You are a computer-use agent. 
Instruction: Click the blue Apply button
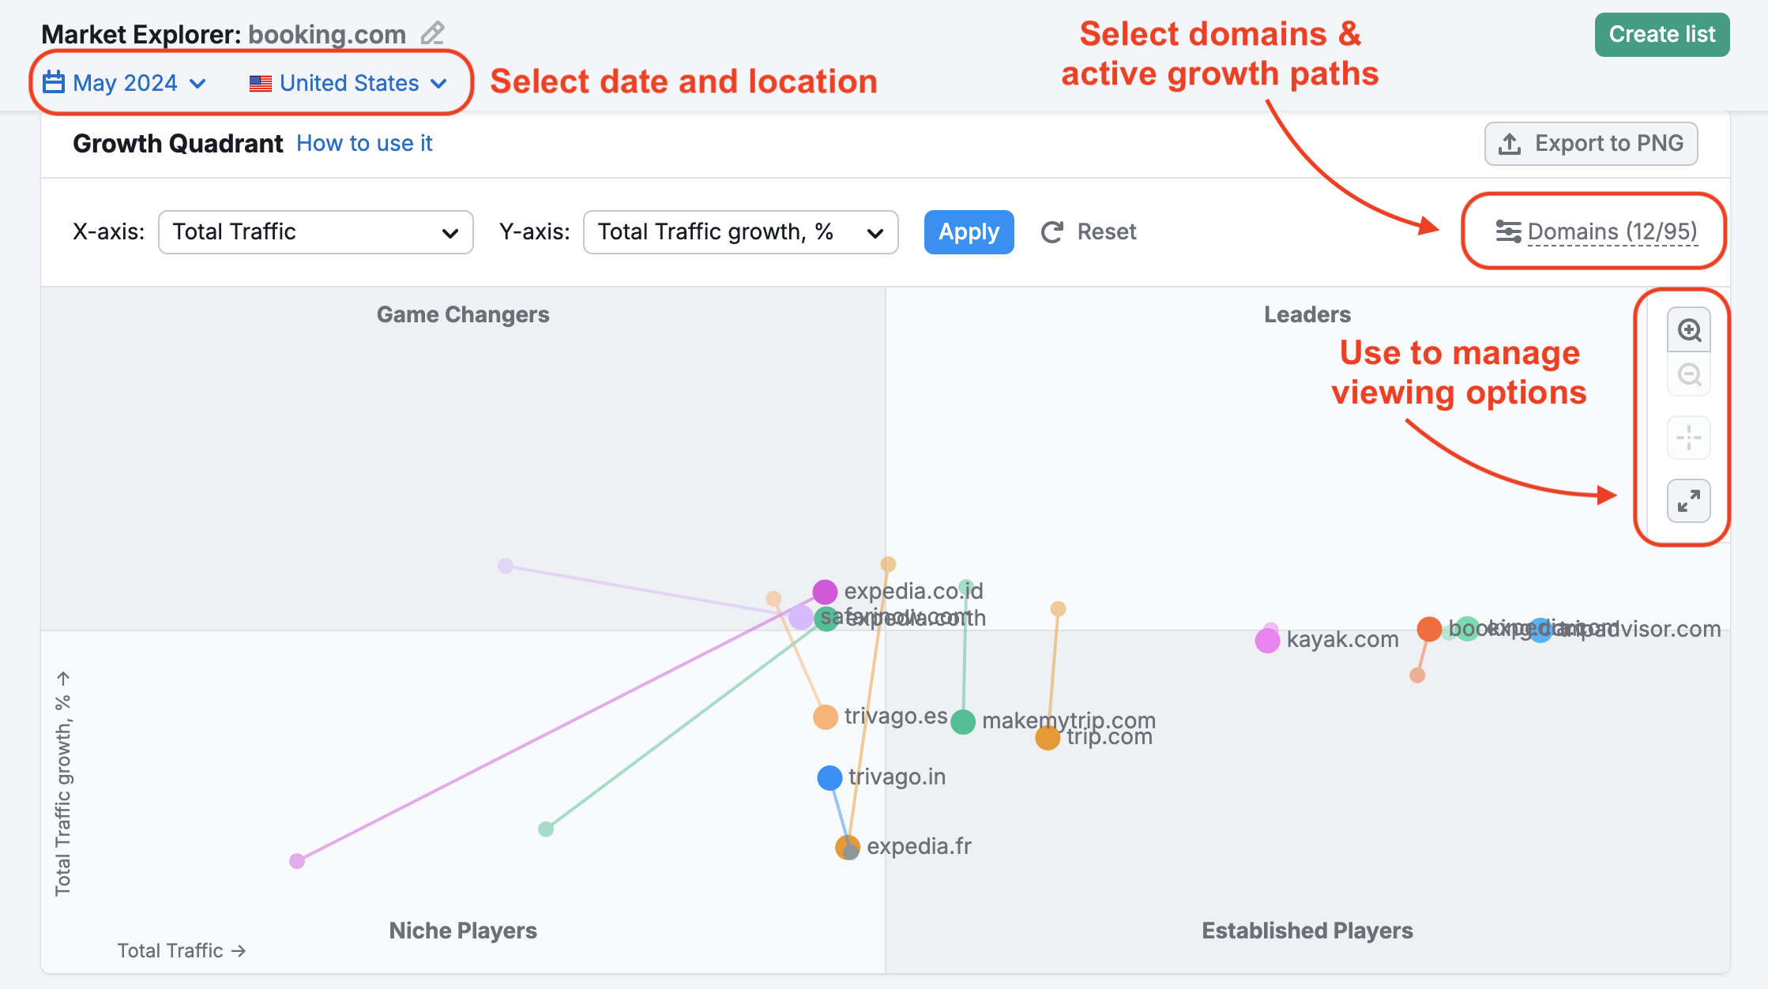[969, 232]
